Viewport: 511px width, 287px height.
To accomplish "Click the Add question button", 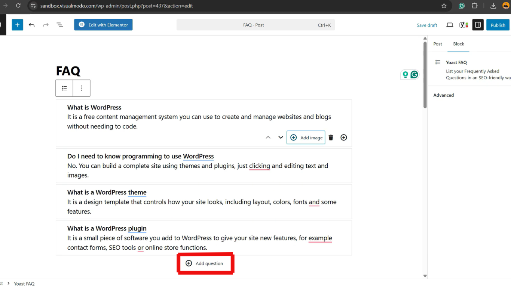I will click(x=205, y=263).
